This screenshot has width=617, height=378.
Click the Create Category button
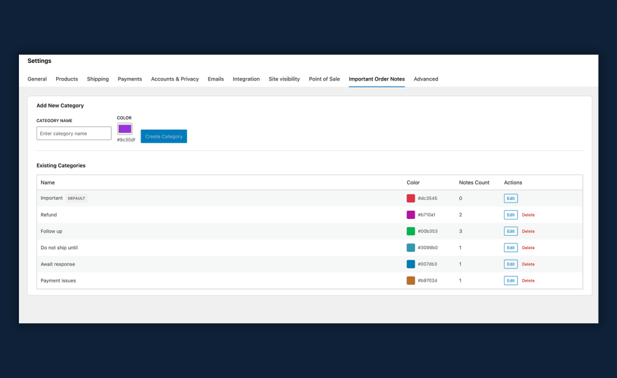tap(163, 136)
